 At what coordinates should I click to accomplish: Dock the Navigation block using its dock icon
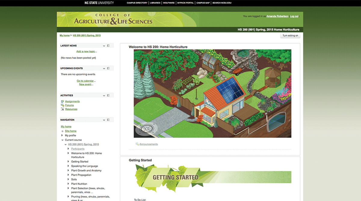click(108, 120)
